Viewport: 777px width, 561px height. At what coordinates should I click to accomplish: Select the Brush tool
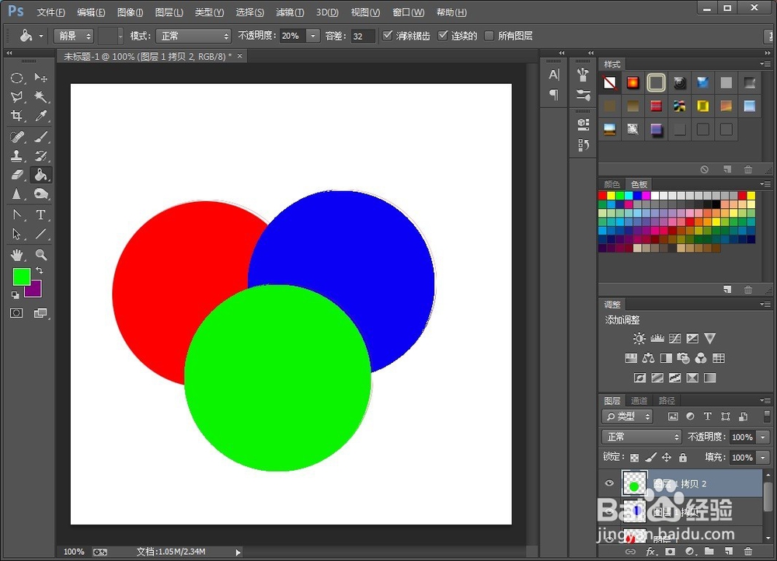(x=40, y=137)
